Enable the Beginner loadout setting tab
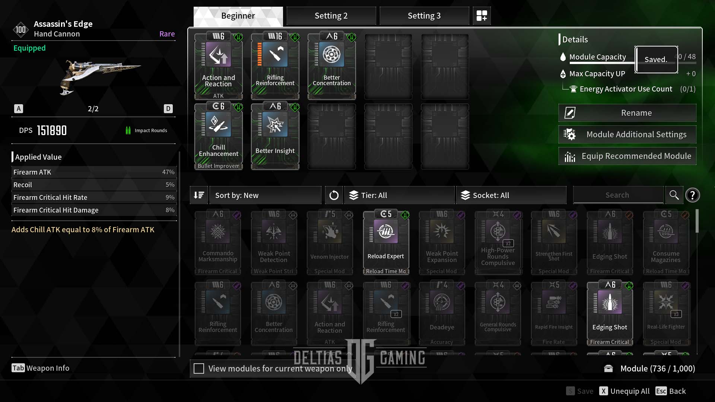 click(x=238, y=16)
